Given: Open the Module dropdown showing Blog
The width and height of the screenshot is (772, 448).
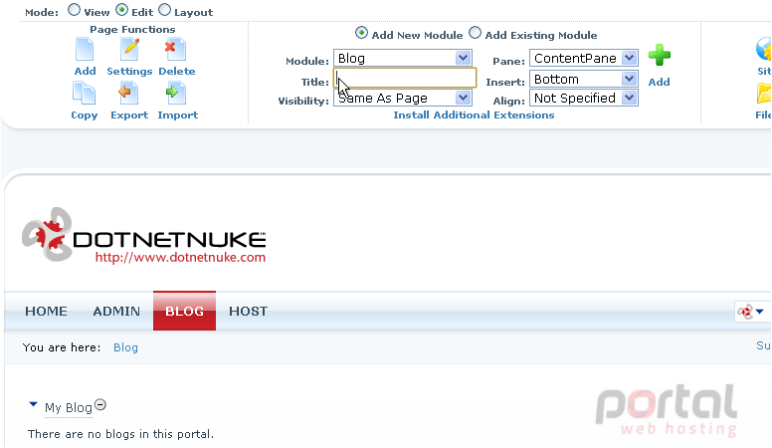Looking at the screenshot, I should click(x=403, y=58).
